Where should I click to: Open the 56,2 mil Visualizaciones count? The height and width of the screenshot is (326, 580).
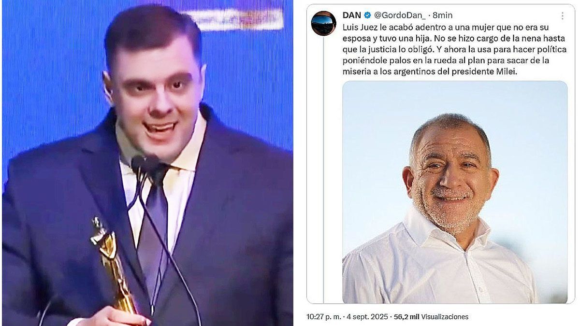coord(431,317)
